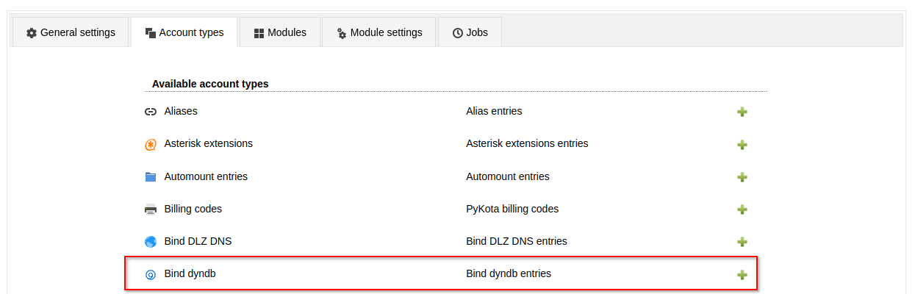Click the PyKota billing codes description
Image resolution: width=915 pixels, height=294 pixels.
click(x=512, y=209)
